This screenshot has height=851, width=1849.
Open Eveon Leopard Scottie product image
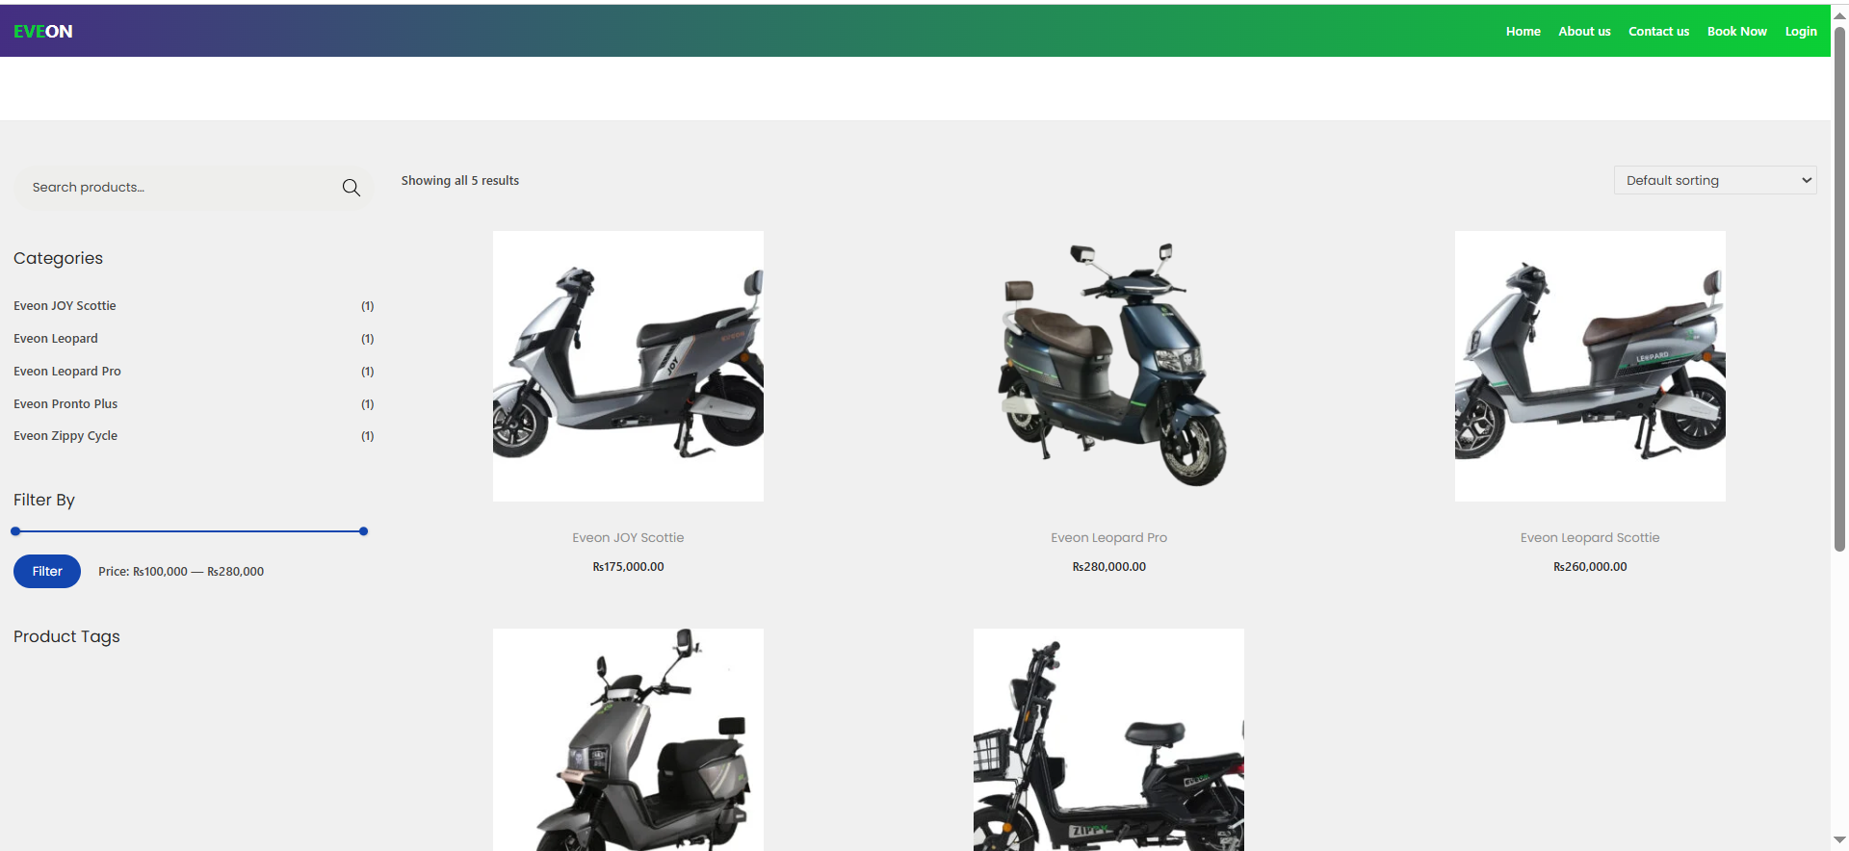coord(1590,366)
